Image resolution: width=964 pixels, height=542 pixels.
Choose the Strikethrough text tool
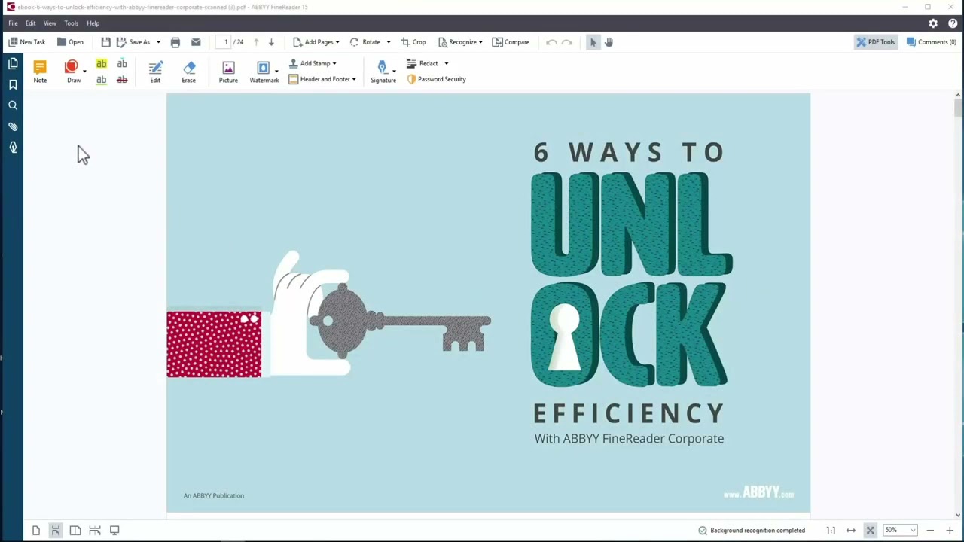(122, 80)
